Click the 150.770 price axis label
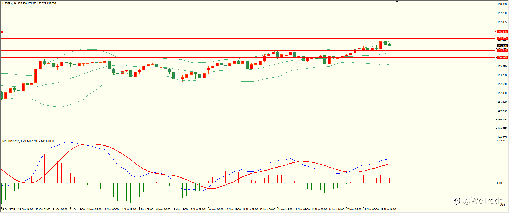Viewport: 509px width, 213px height. point(502,111)
